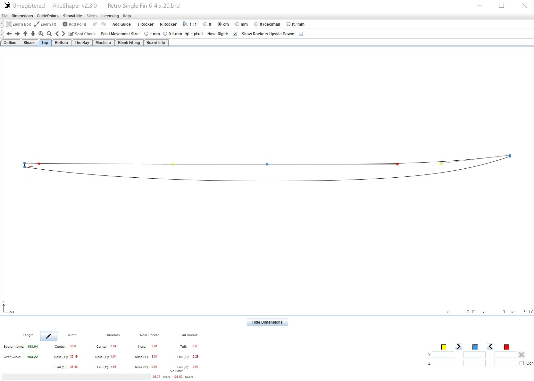Click the Add Guide button

click(x=121, y=24)
